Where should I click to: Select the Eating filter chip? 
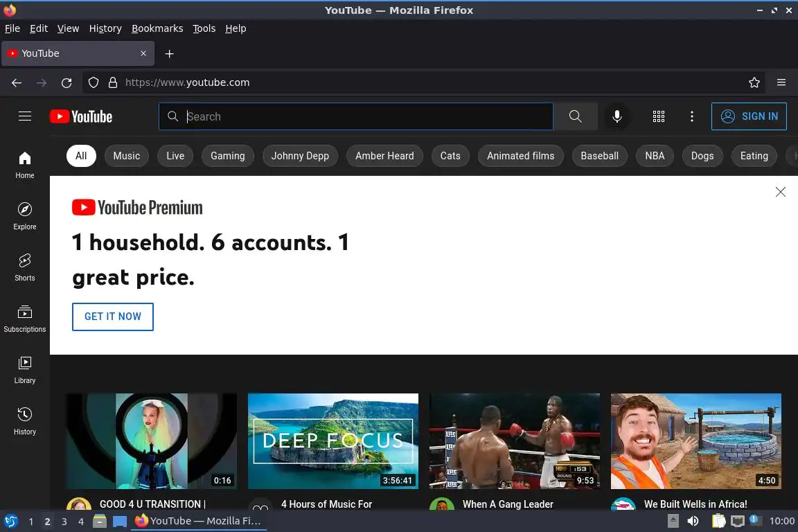[754, 156]
